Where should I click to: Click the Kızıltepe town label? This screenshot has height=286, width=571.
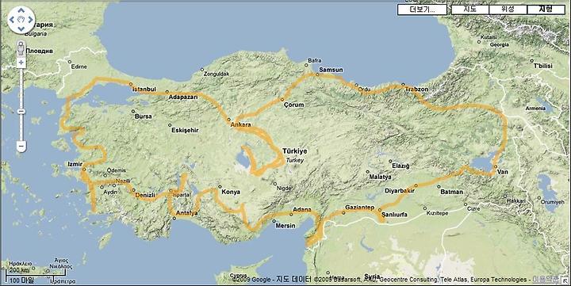(x=437, y=213)
